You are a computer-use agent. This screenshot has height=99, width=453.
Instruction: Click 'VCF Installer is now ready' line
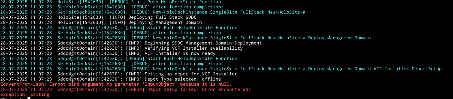(108, 53)
